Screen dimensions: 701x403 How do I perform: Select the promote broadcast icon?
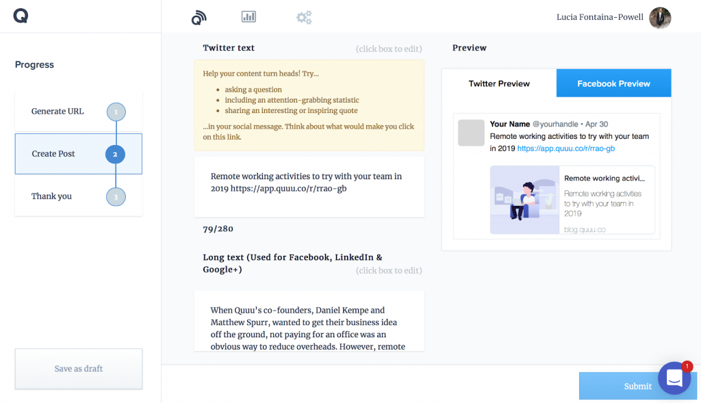[198, 18]
